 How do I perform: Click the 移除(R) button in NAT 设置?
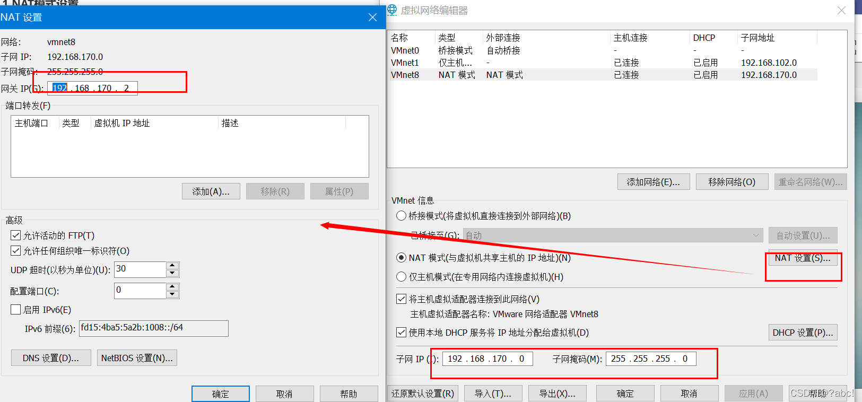[x=275, y=191]
